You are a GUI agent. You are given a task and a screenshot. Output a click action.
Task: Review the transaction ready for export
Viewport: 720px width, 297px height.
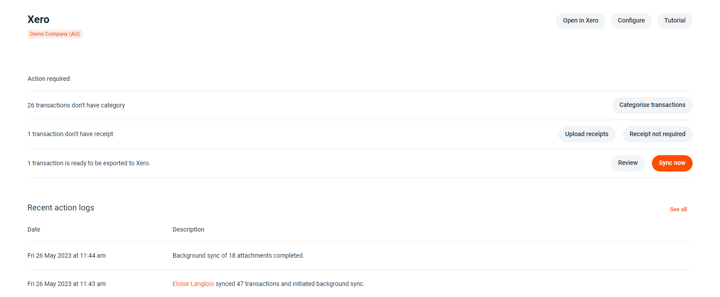point(628,163)
